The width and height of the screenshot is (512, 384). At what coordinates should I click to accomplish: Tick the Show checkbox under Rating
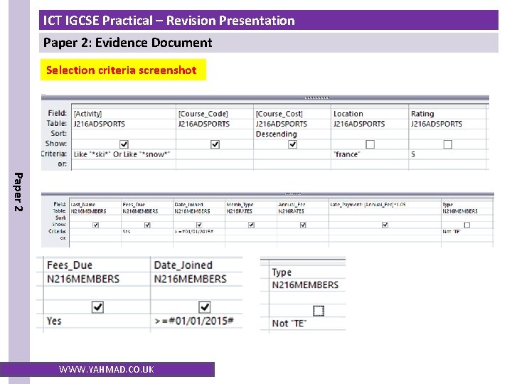(448, 144)
